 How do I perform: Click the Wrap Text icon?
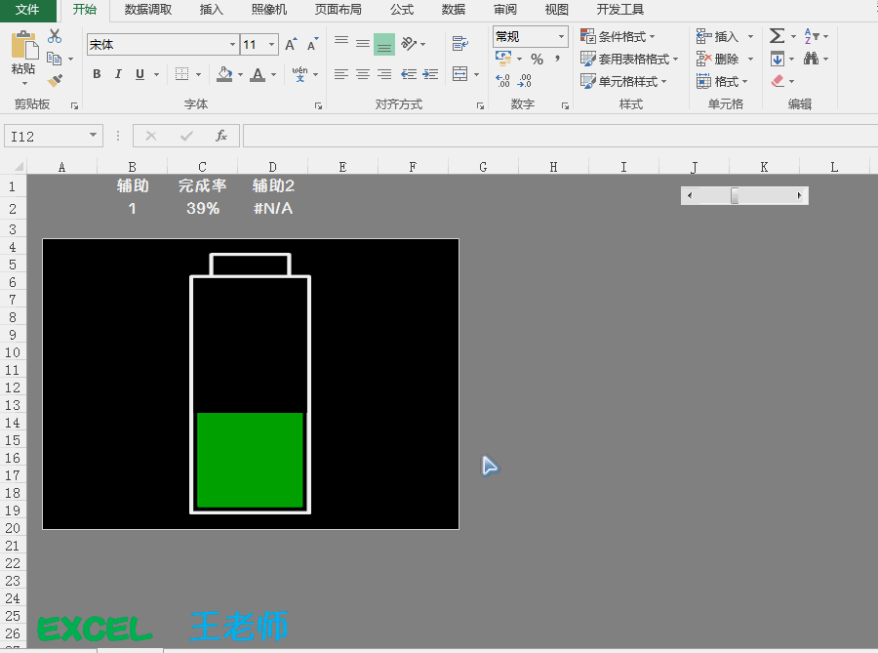(x=459, y=43)
